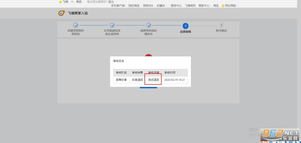Click the 初审退回 audit result cell
This screenshot has width=301, height=143.
coord(137,80)
